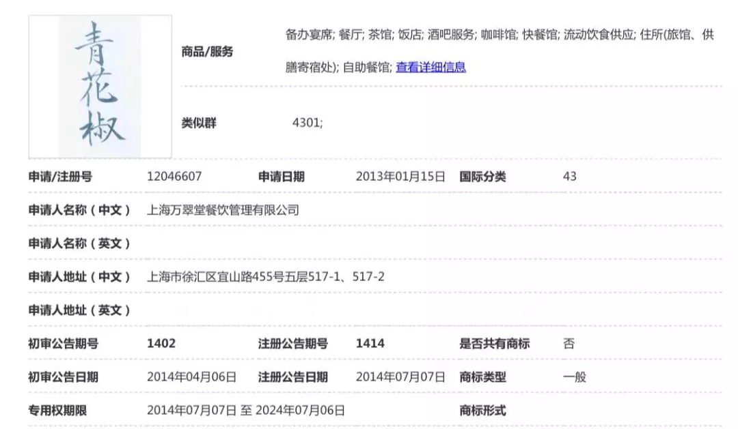The height and width of the screenshot is (429, 738).
Task: Select the 是否共有商标 label
Action: point(495,344)
